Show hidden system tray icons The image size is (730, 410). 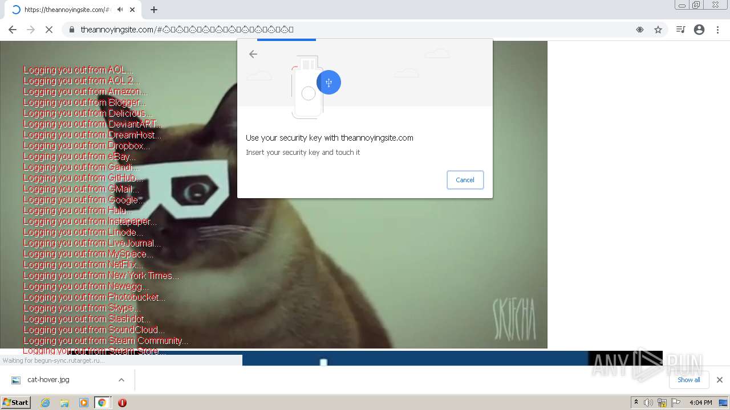[636, 403]
